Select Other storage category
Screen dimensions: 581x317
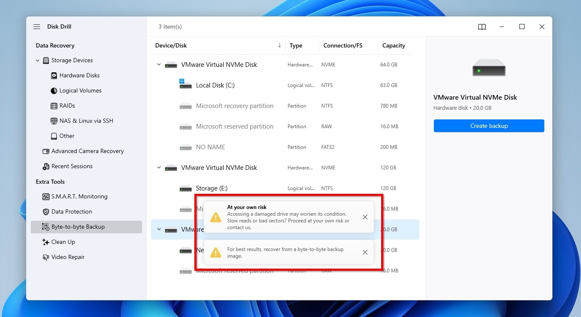pos(67,136)
